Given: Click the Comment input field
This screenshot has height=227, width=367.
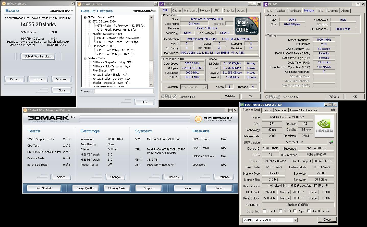Looking at the screenshot, I should click(x=124, y=91).
